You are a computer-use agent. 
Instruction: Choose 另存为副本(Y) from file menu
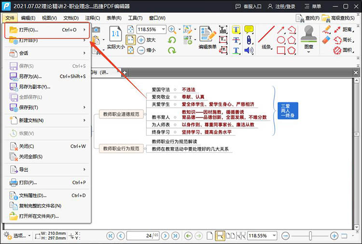tap(47, 86)
